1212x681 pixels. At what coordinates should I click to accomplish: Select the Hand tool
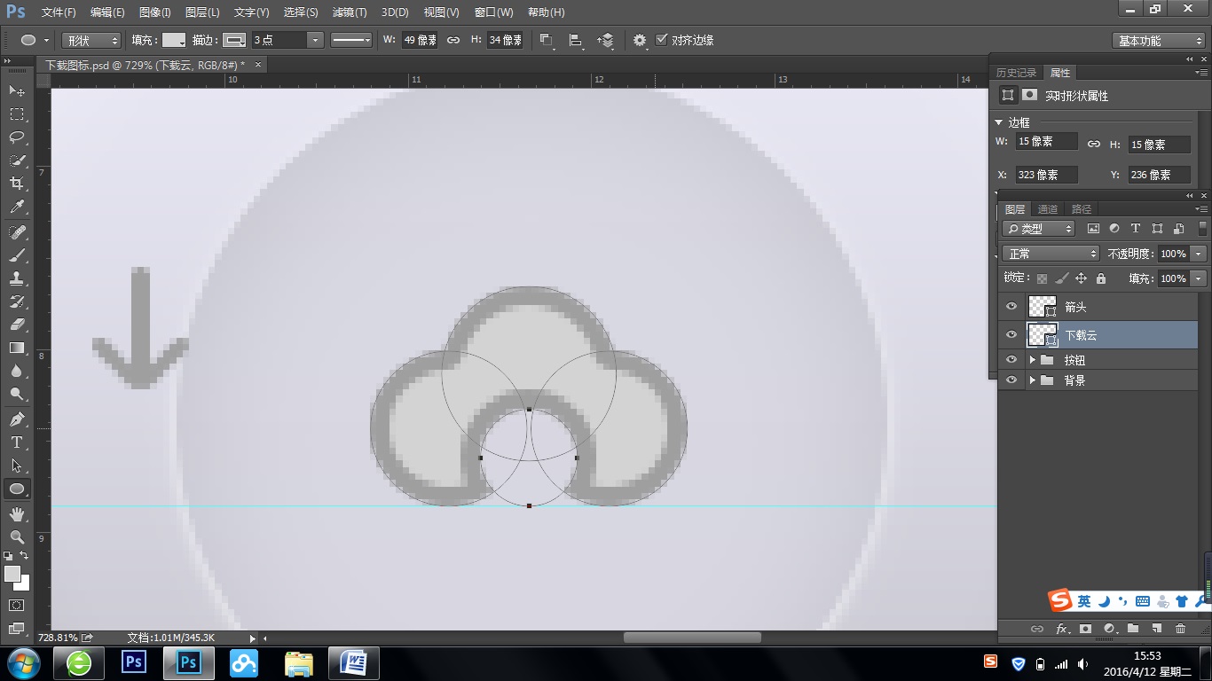click(17, 514)
